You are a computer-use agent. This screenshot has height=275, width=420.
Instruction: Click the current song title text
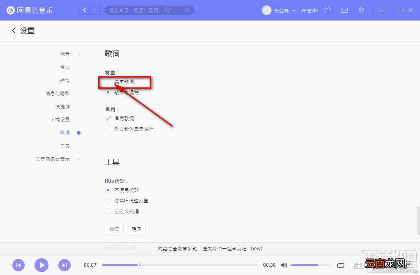click(210, 249)
